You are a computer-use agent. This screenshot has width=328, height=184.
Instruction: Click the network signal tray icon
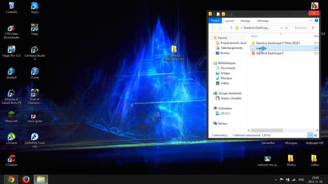(294, 179)
